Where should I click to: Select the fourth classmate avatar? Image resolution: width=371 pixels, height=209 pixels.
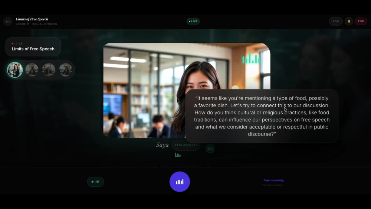[x=66, y=70]
